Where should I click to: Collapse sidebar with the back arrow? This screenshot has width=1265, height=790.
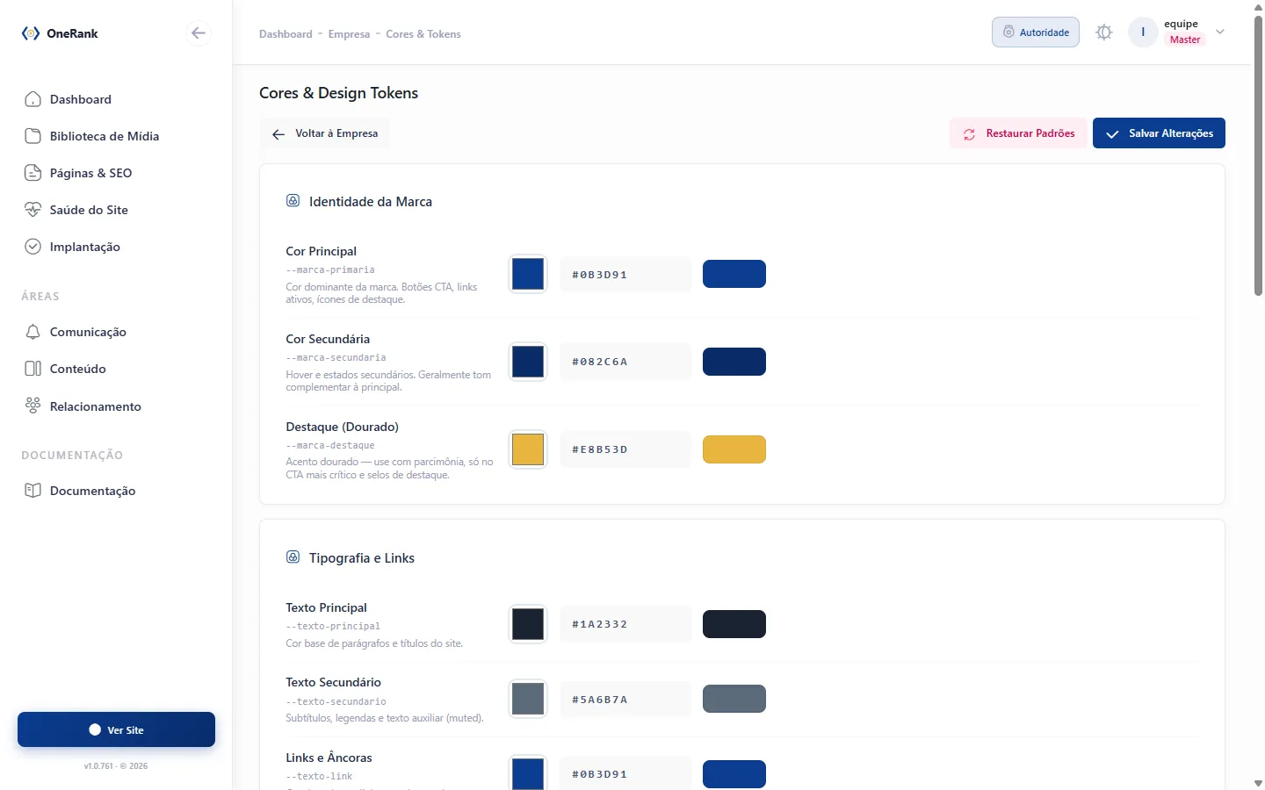point(199,33)
